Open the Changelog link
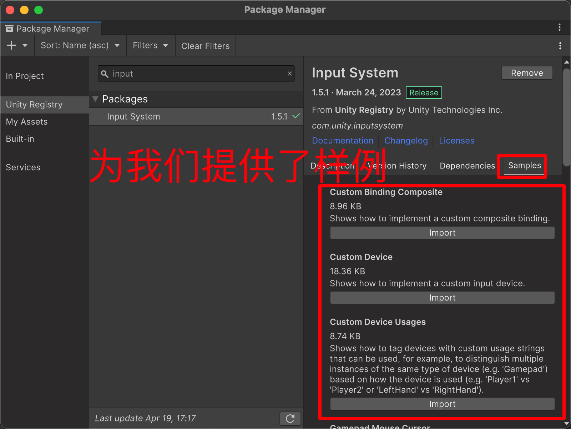 406,141
